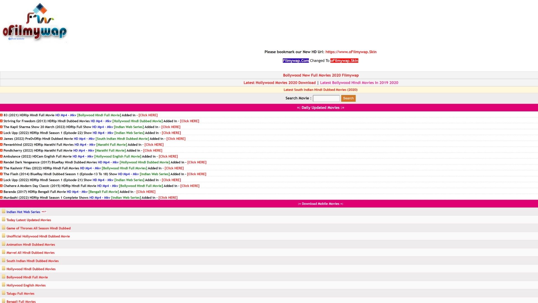This screenshot has width=538, height=303.
Task: Click the orange Search button
Action: [x=348, y=98]
